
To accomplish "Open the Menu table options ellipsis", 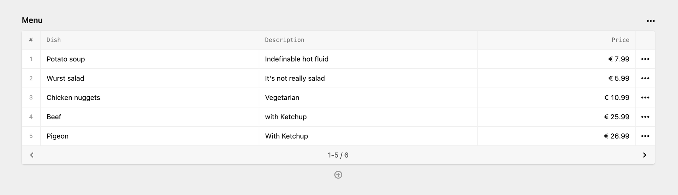I will point(650,21).
